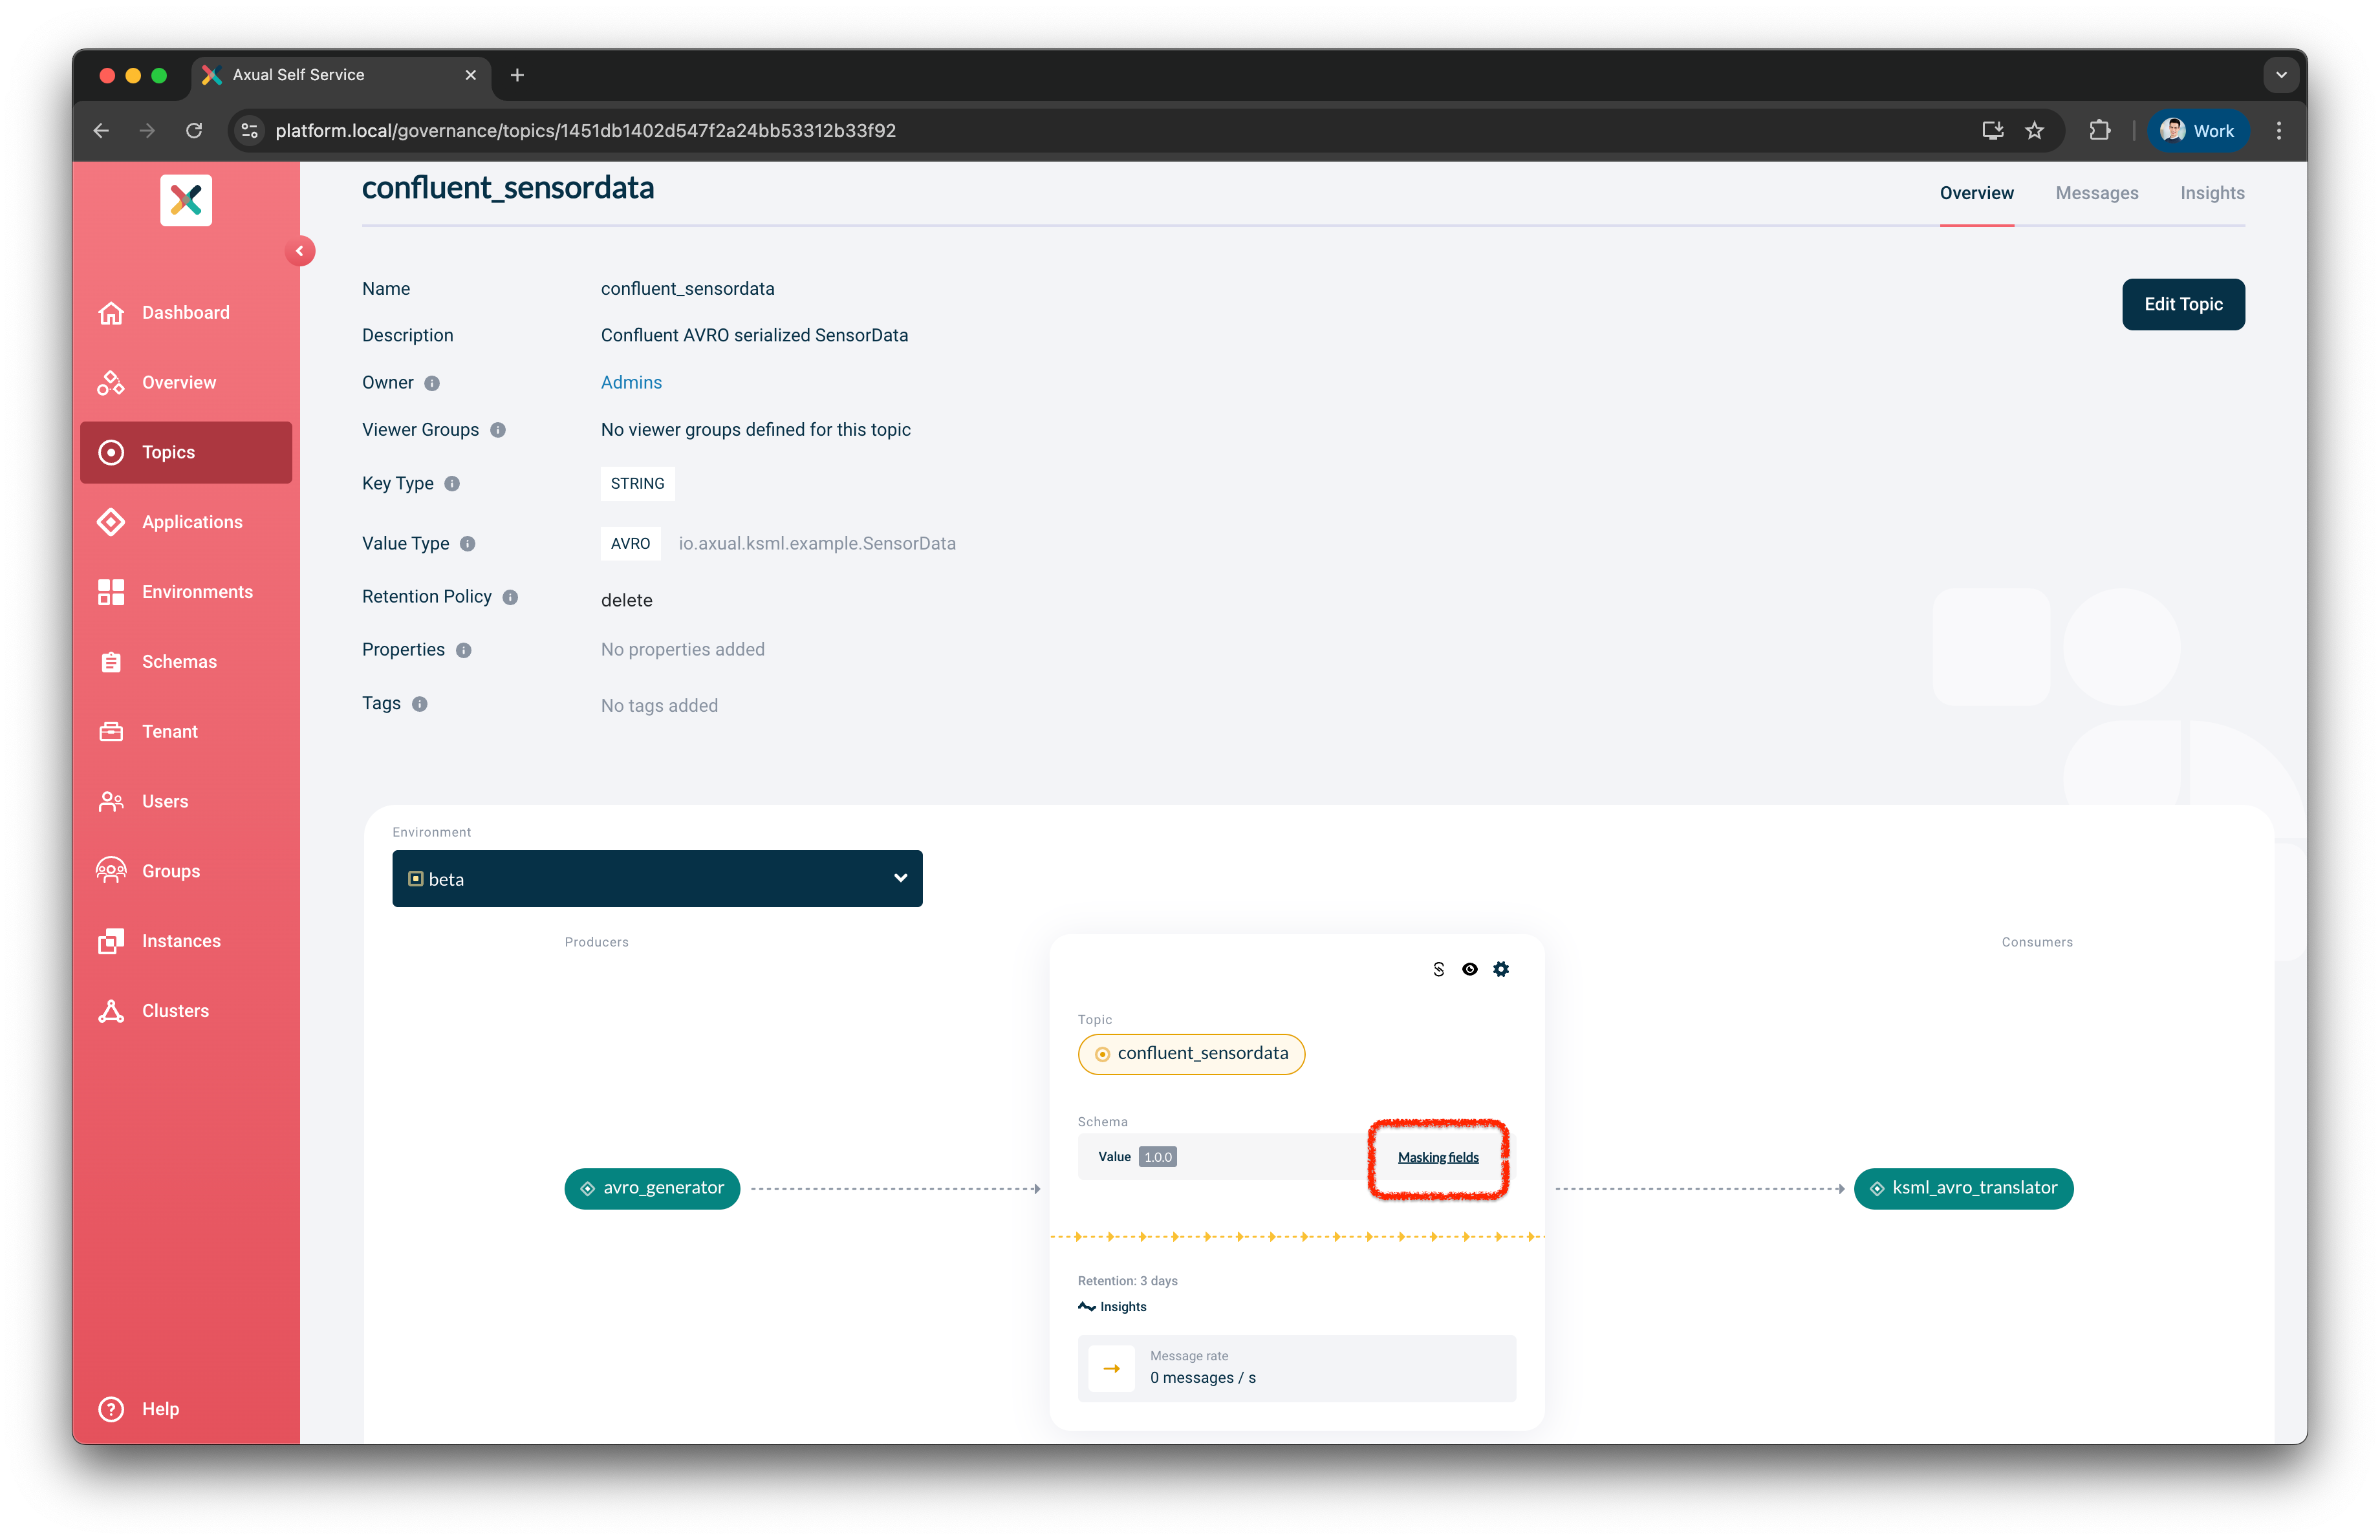Switch to the Messages tab
This screenshot has width=2380, height=1540.
point(2097,193)
